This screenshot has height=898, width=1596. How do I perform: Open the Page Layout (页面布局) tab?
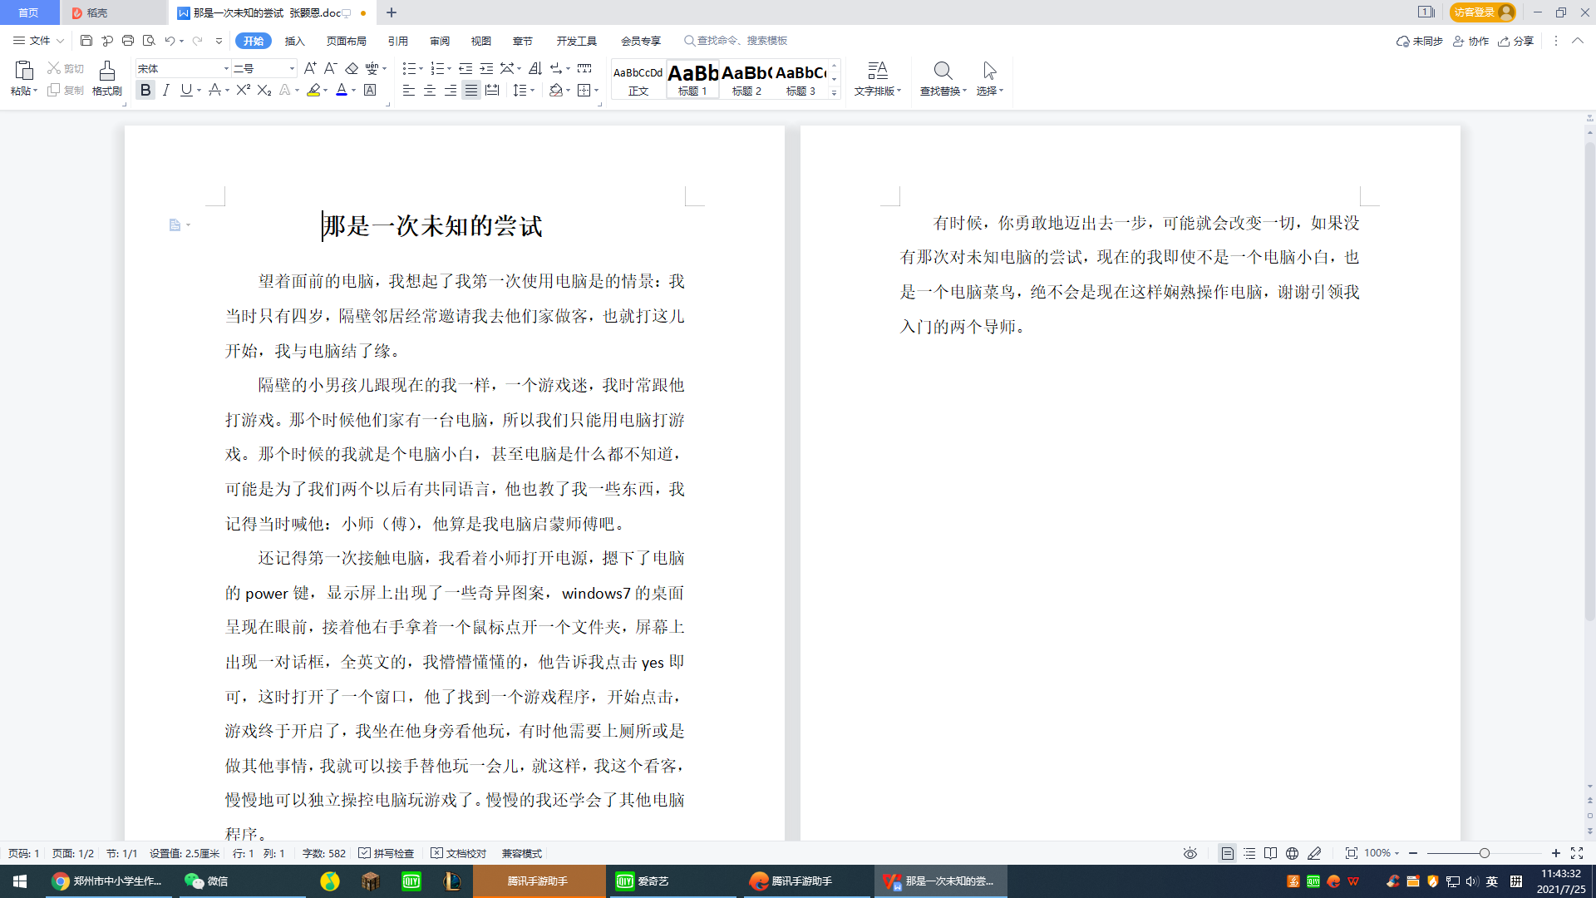[346, 41]
